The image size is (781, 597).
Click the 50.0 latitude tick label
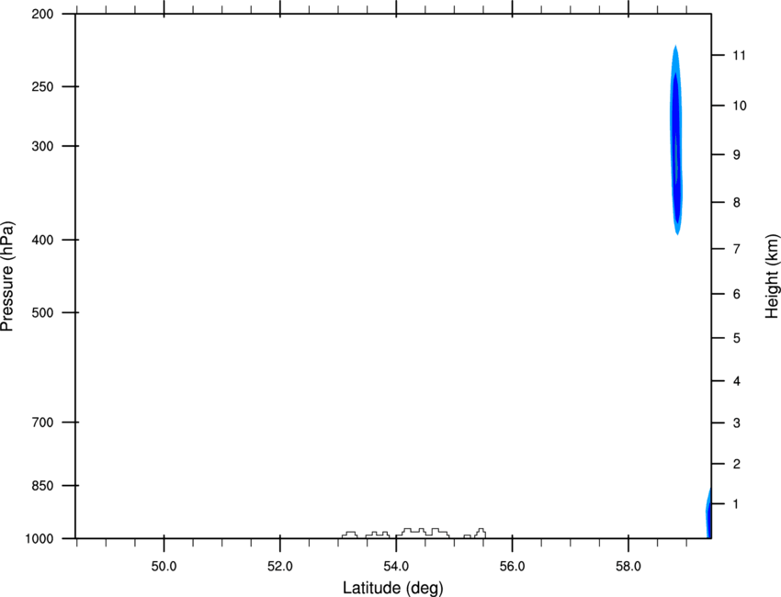164,567
